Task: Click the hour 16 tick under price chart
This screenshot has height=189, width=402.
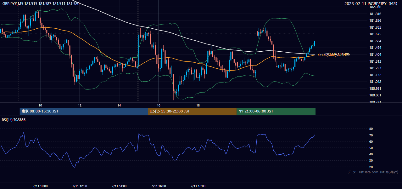Action: [x=159, y=105]
